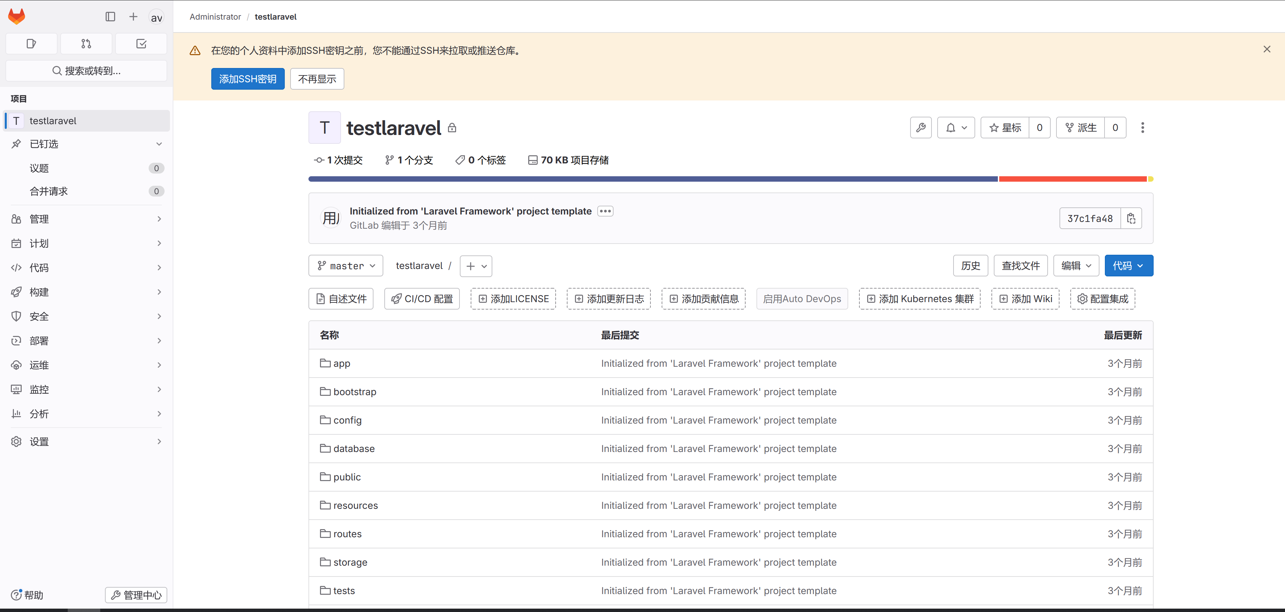Open the three-dot project actions menu

coord(1142,128)
